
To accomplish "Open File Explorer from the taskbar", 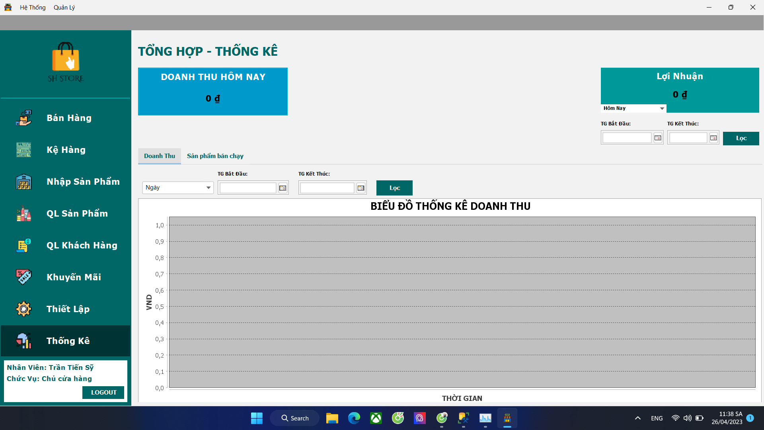I will point(332,418).
